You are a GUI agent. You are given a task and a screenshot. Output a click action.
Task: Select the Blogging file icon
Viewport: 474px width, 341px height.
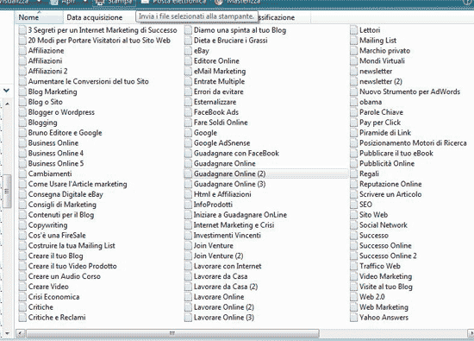[22, 123]
